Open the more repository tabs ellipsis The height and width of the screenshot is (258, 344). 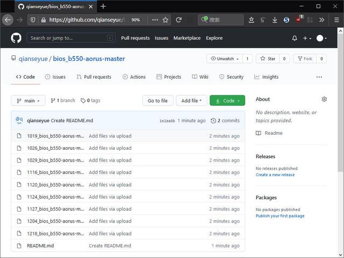[x=319, y=77]
